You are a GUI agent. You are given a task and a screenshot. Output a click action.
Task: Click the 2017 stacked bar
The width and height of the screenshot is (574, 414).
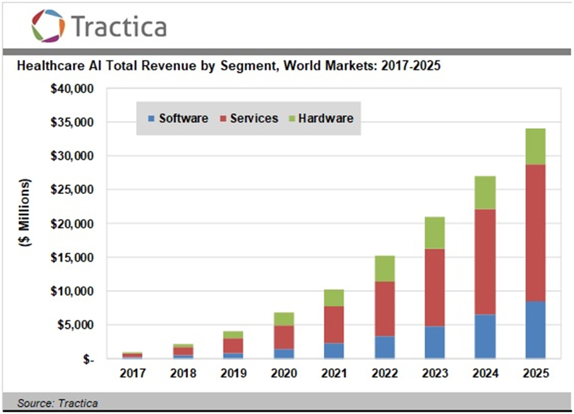[133, 355]
